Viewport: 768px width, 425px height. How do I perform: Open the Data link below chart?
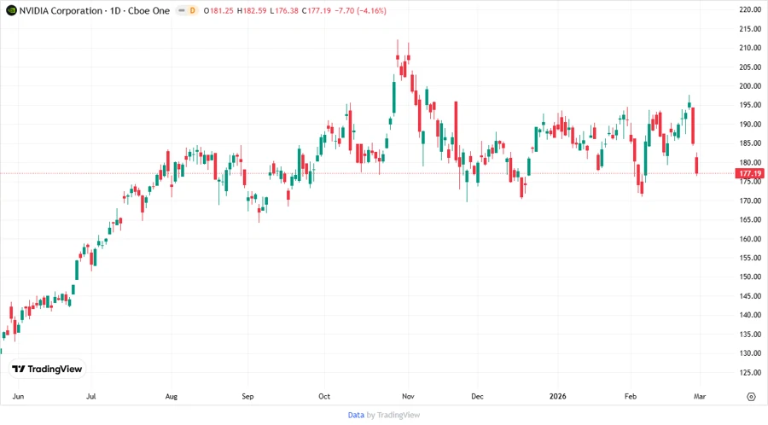click(356, 415)
